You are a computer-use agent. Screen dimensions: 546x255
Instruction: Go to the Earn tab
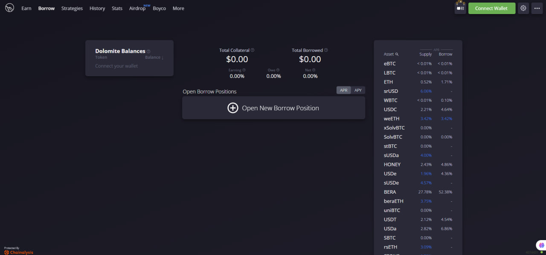click(26, 8)
